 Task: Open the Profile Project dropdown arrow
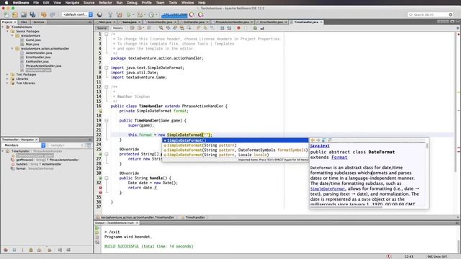[x=156, y=14]
